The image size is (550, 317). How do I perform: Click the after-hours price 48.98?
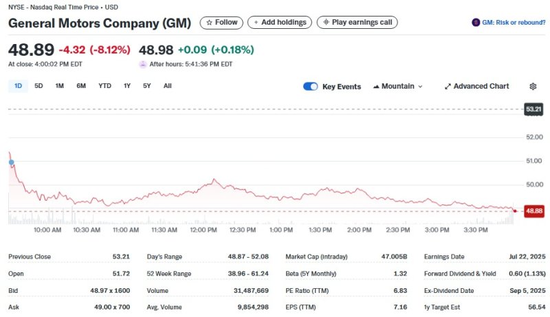[x=156, y=50]
